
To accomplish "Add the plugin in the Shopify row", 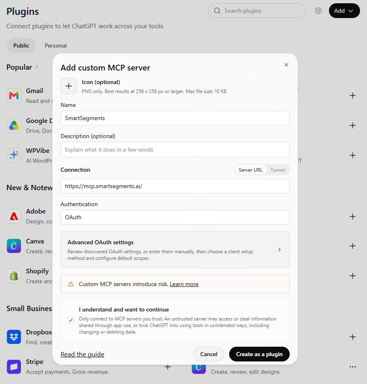I will click(353, 276).
